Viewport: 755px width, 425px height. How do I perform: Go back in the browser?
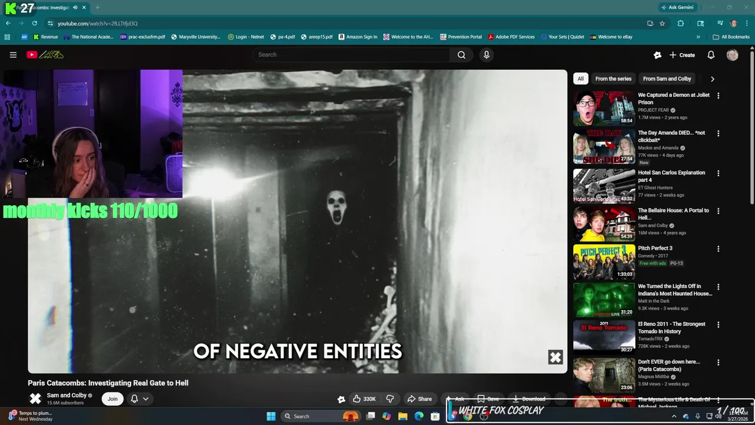(8, 23)
